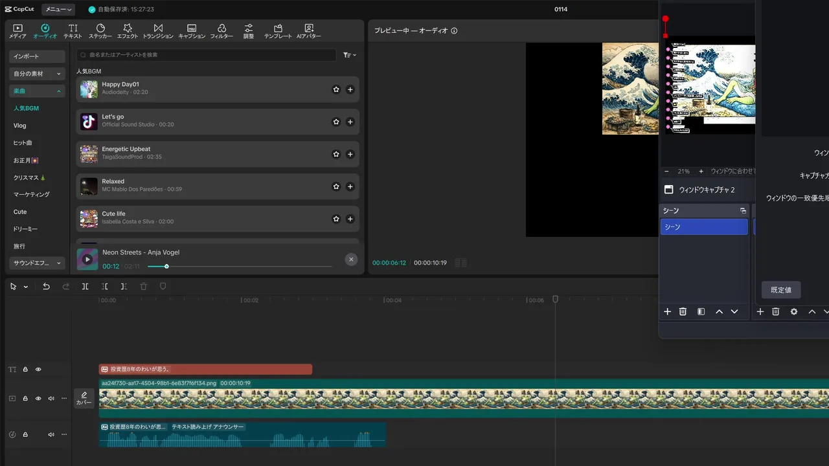
Task: Undo the last edit
Action: pyautogui.click(x=46, y=286)
